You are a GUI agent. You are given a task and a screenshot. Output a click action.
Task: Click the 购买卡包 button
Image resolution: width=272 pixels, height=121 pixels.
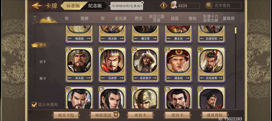pos(66,115)
